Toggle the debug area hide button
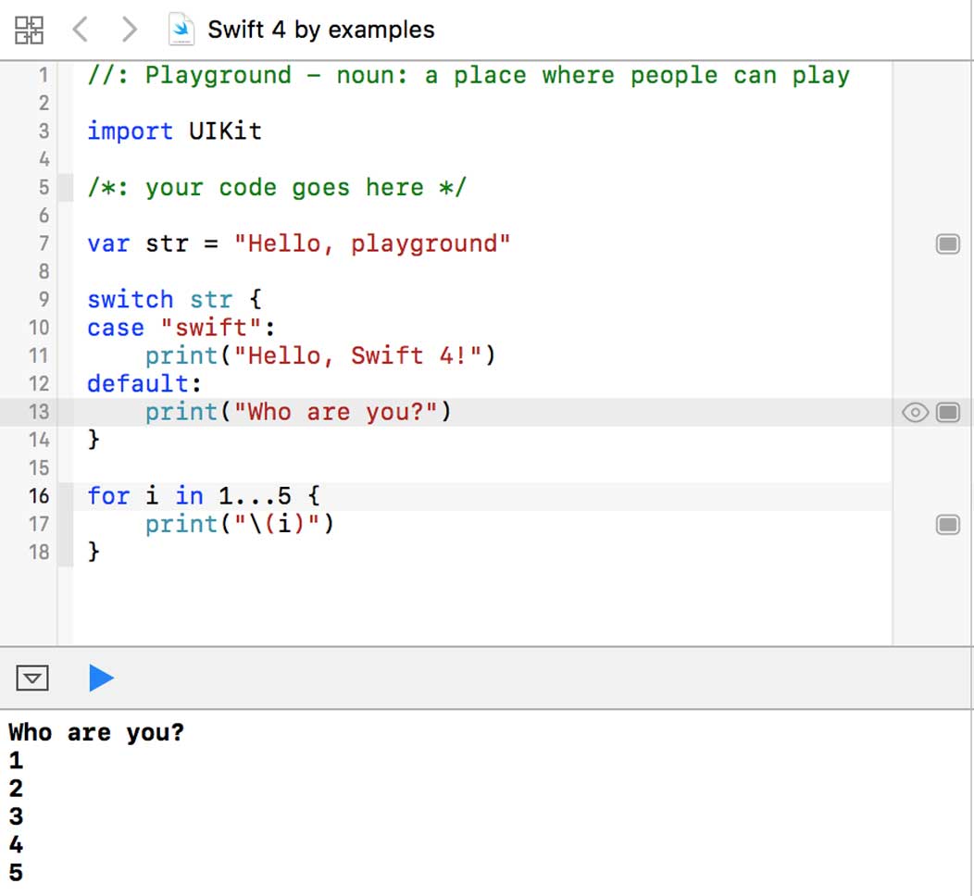This screenshot has height=896, width=974. coord(32,678)
